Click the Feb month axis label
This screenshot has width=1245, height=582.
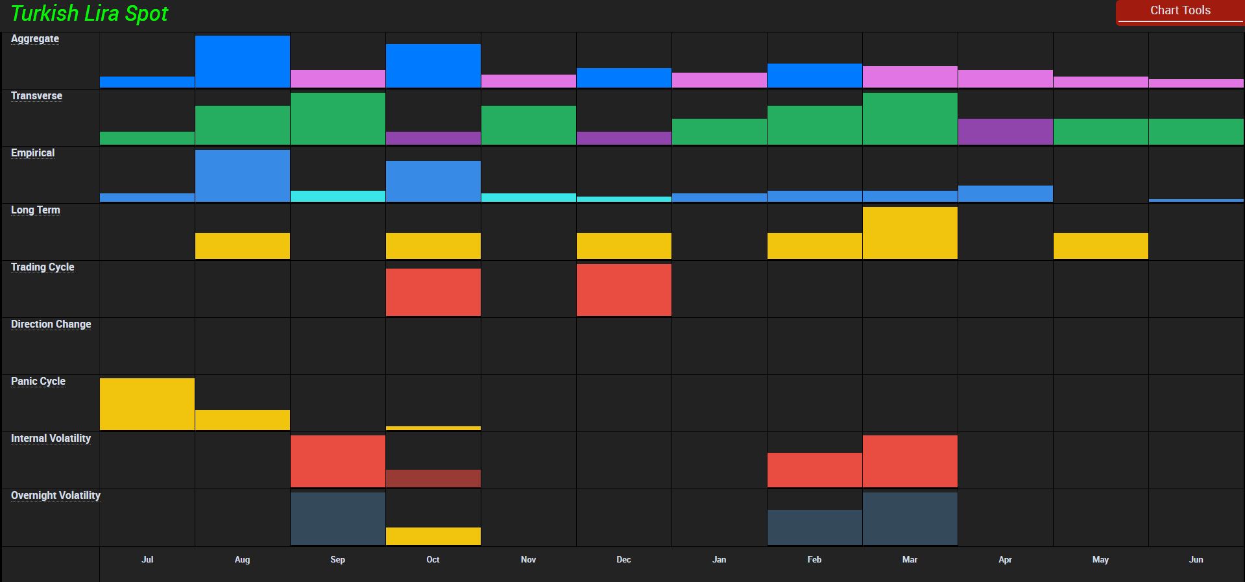click(x=814, y=559)
